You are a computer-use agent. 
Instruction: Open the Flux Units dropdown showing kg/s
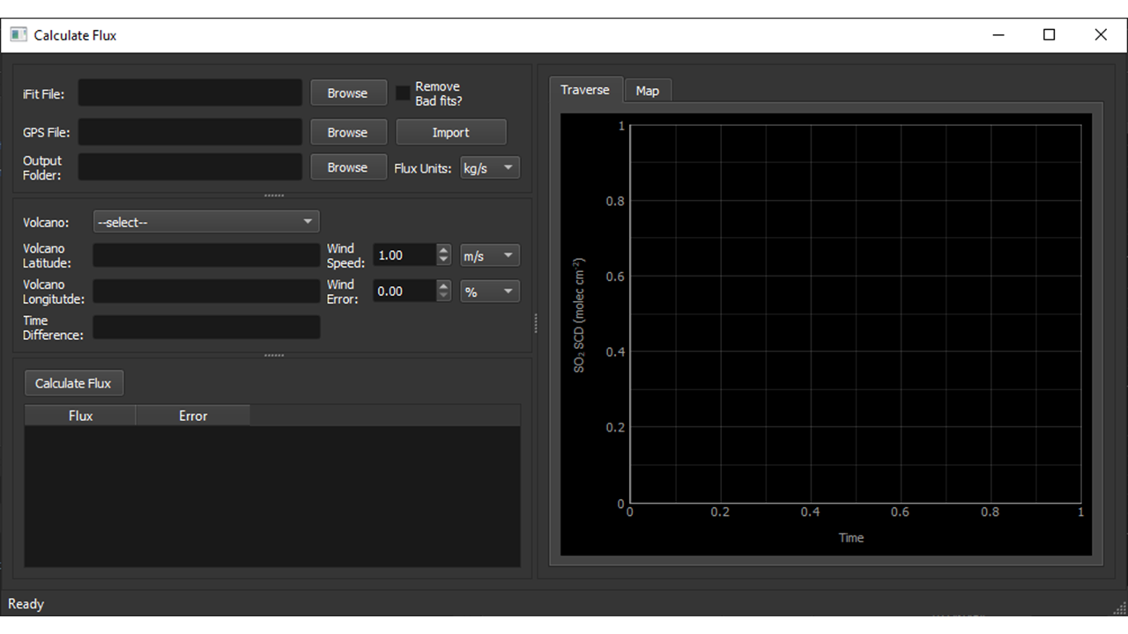[490, 168]
